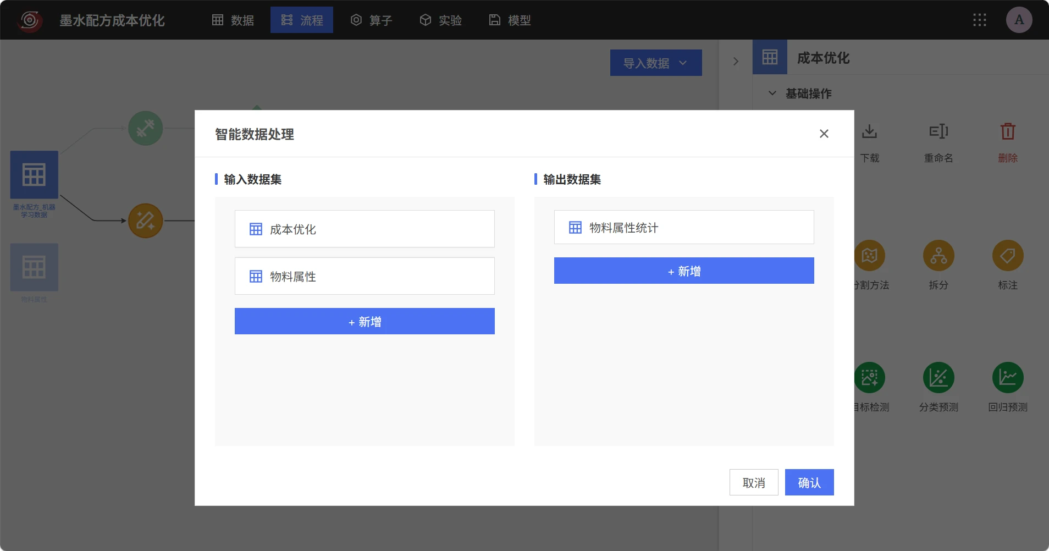
Task: Click the red 删除 trash icon
Action: tap(1008, 131)
